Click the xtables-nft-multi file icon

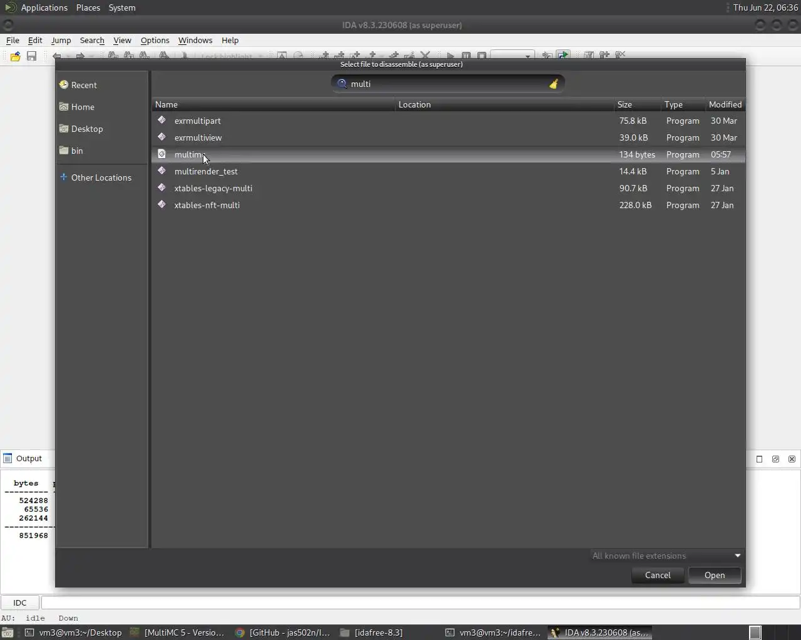tap(161, 204)
